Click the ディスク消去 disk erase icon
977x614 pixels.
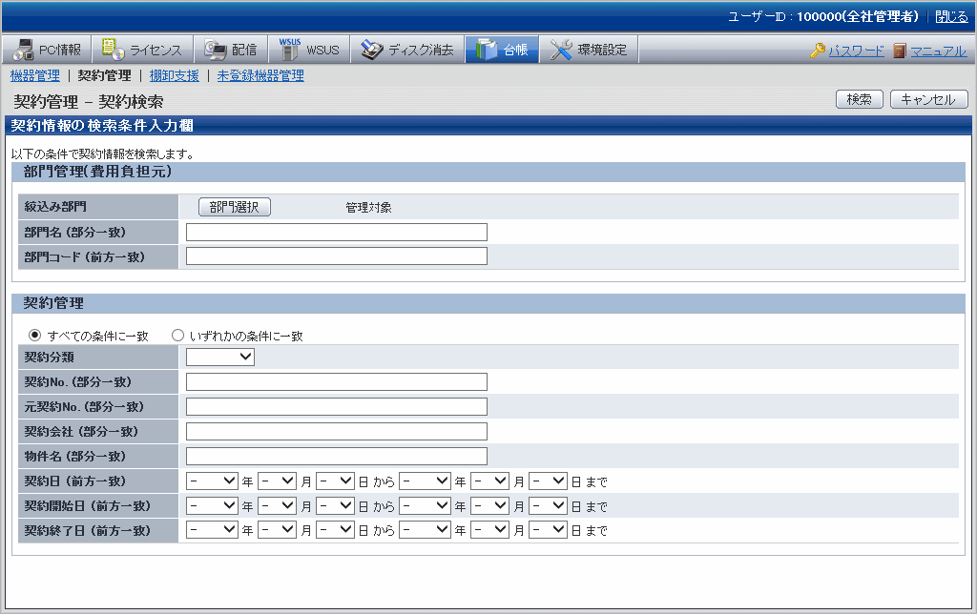pos(372,51)
